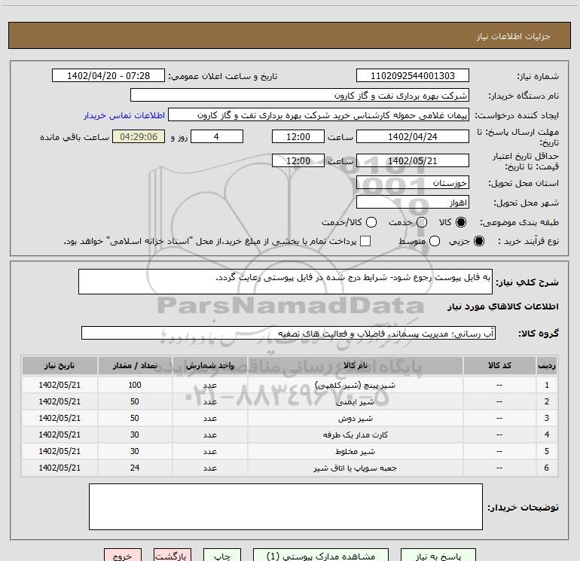Open مشاهده مدارک پیوستی (1) button

[321, 556]
